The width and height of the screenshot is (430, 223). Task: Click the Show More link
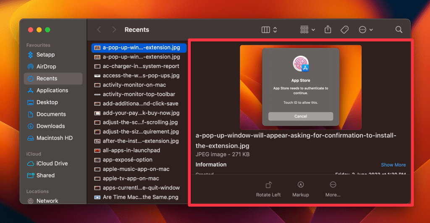tap(393, 165)
